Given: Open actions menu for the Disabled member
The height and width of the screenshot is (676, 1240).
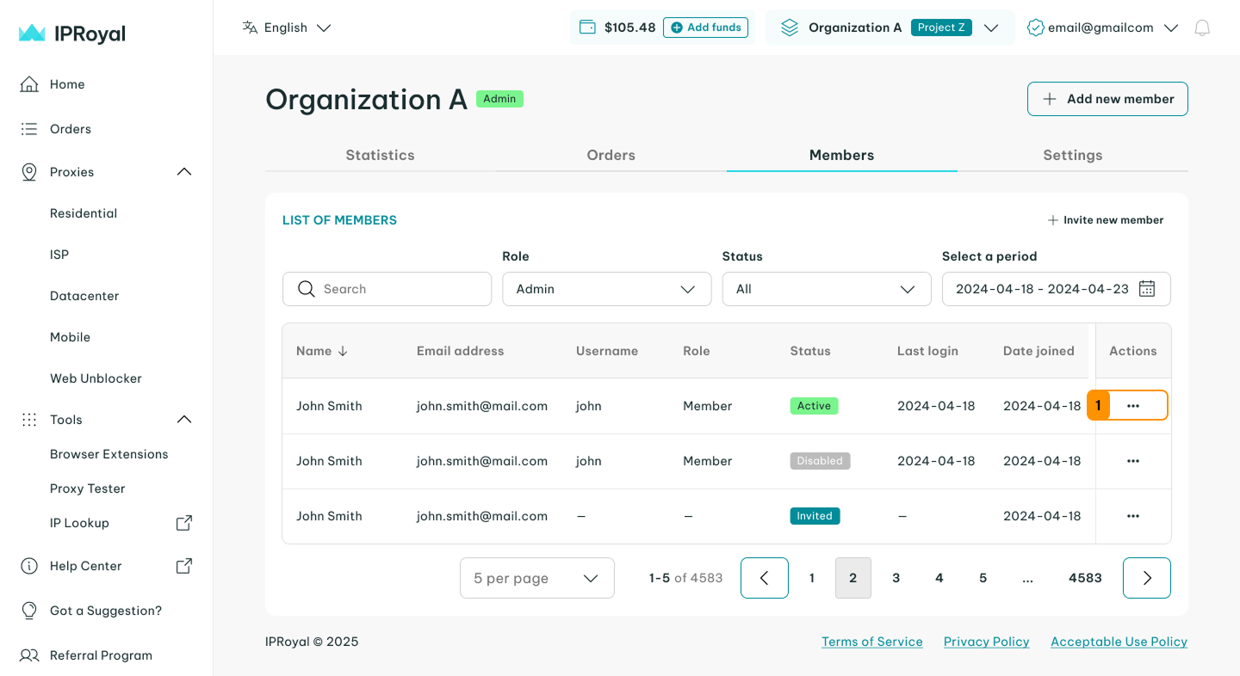Looking at the screenshot, I should coord(1133,461).
